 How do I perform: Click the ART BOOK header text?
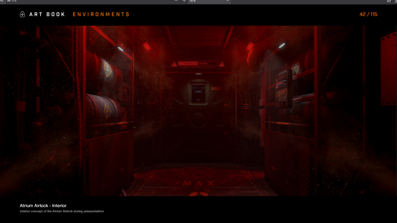[x=47, y=14]
